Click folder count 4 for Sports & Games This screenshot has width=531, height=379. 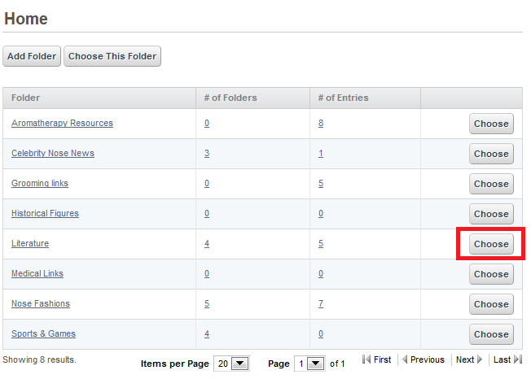(x=207, y=333)
